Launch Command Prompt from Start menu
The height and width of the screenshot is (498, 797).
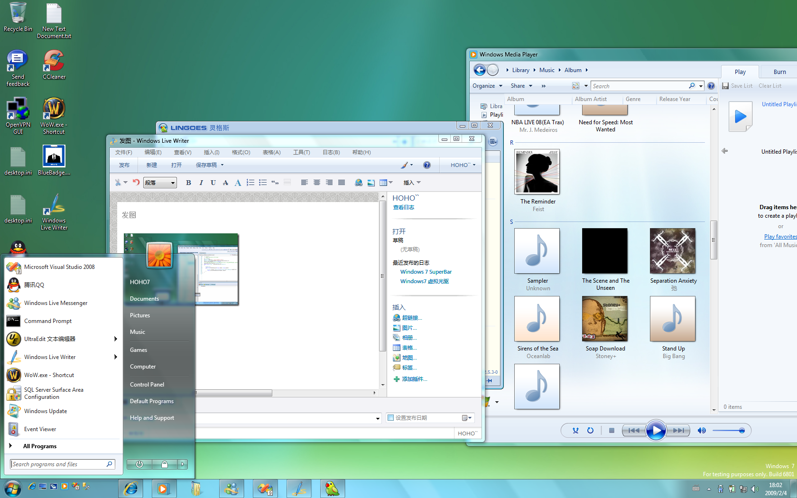[48, 321]
